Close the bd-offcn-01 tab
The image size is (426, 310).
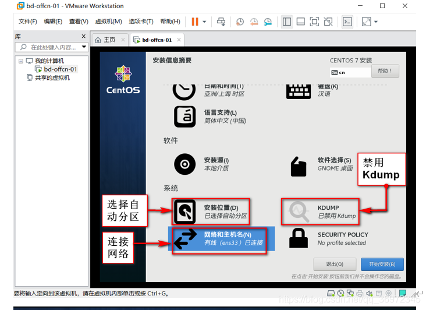pyautogui.click(x=179, y=40)
